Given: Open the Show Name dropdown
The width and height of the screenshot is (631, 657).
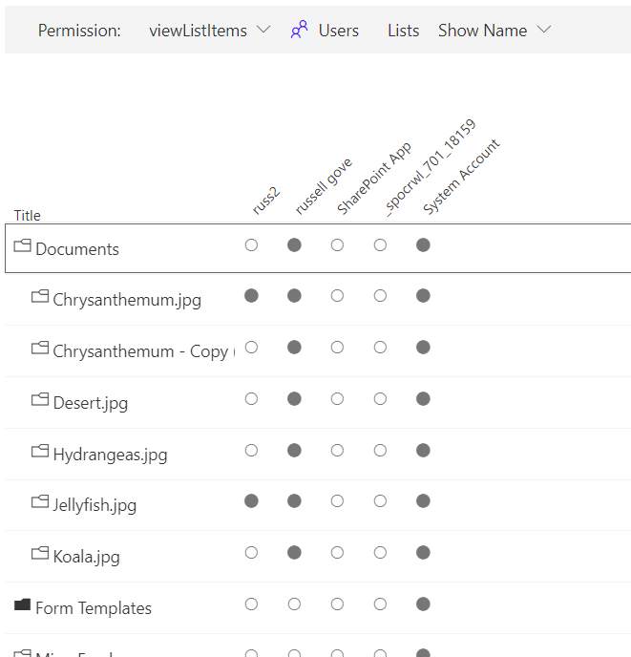Looking at the screenshot, I should (494, 31).
